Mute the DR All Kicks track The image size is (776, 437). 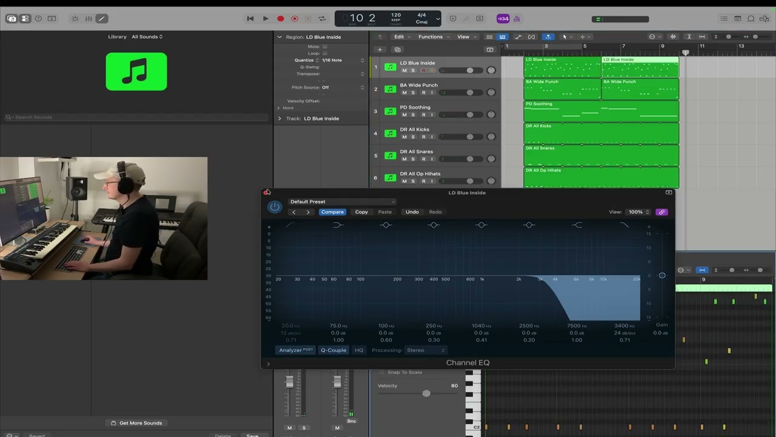(x=404, y=137)
